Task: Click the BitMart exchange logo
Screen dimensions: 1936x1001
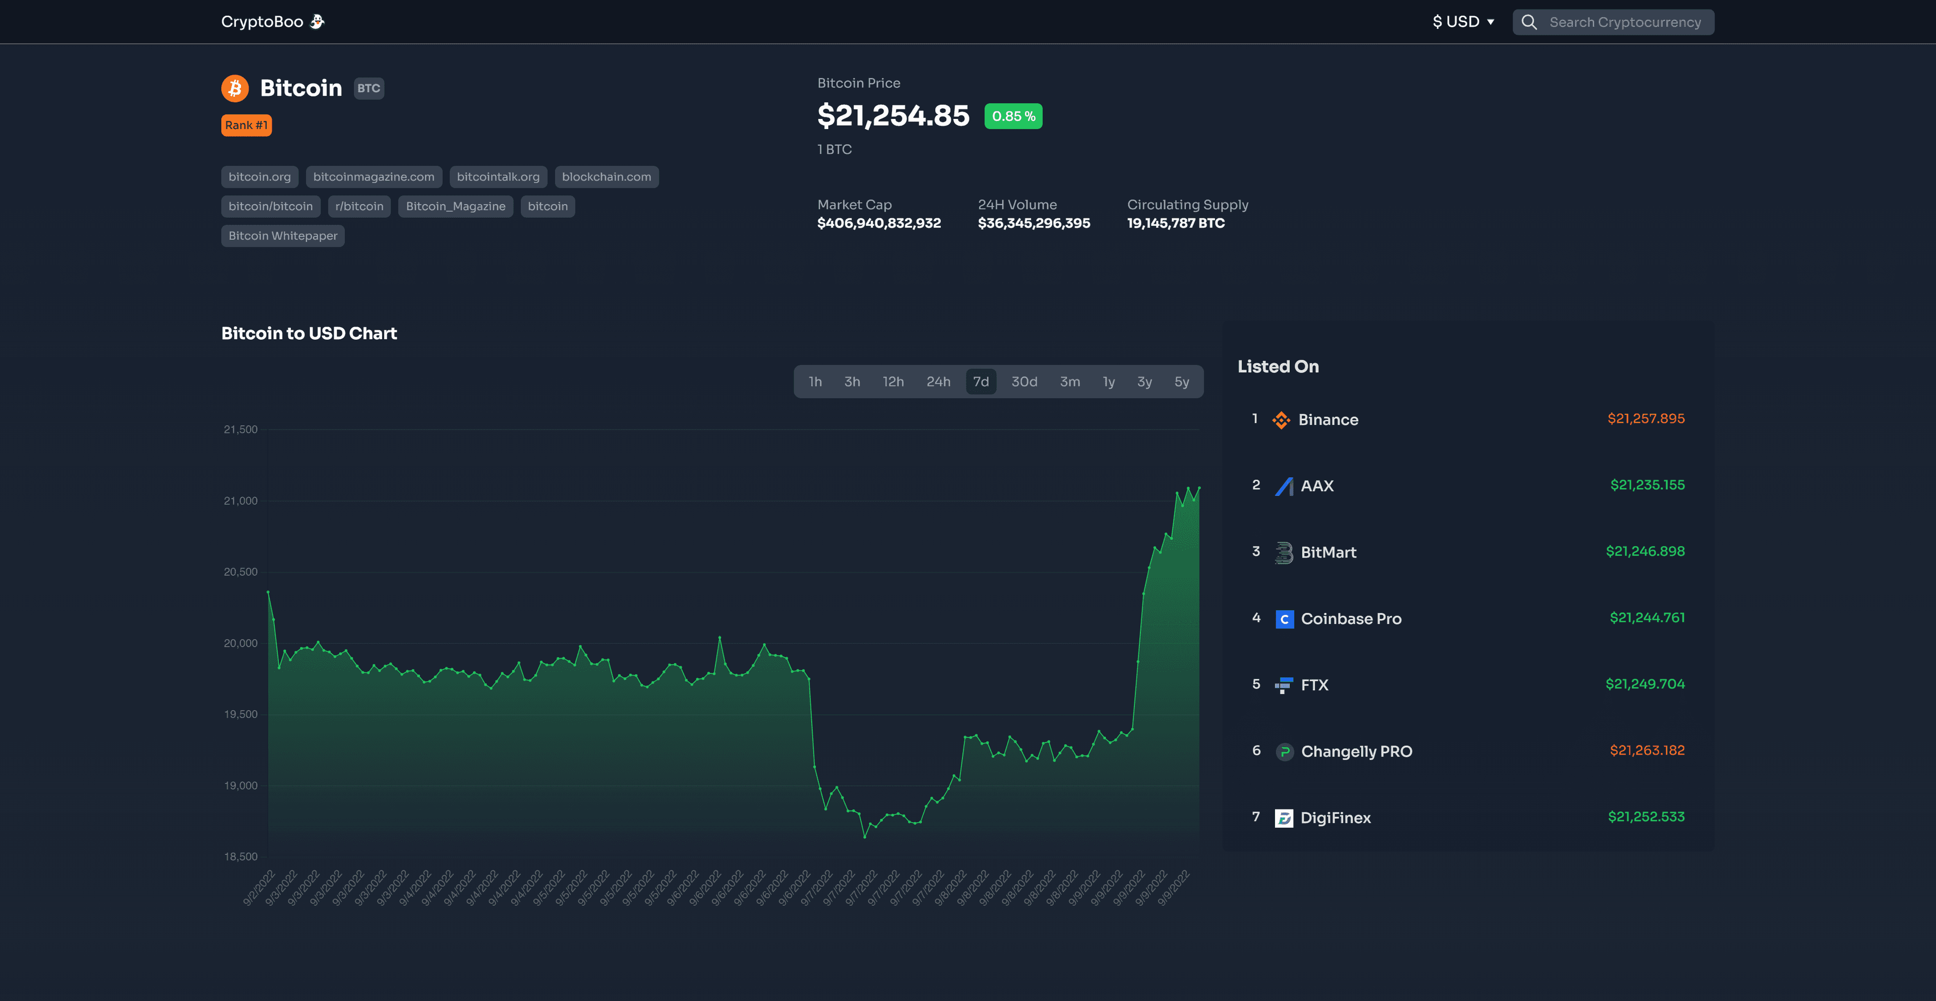Action: coord(1284,552)
